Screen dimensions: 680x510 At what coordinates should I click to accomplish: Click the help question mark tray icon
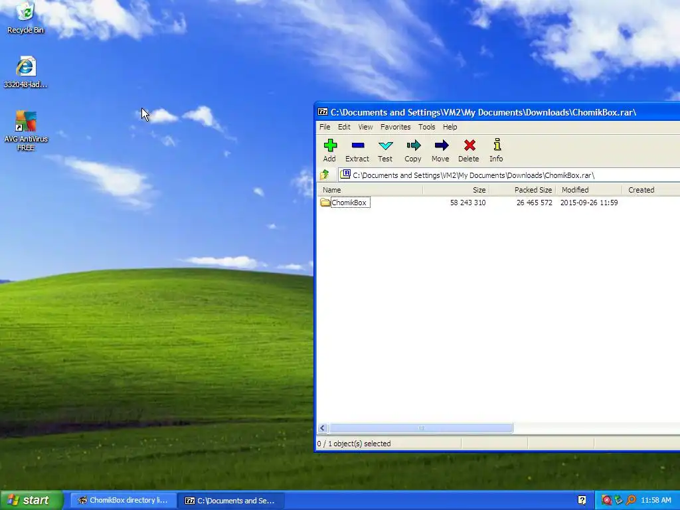[x=582, y=500]
